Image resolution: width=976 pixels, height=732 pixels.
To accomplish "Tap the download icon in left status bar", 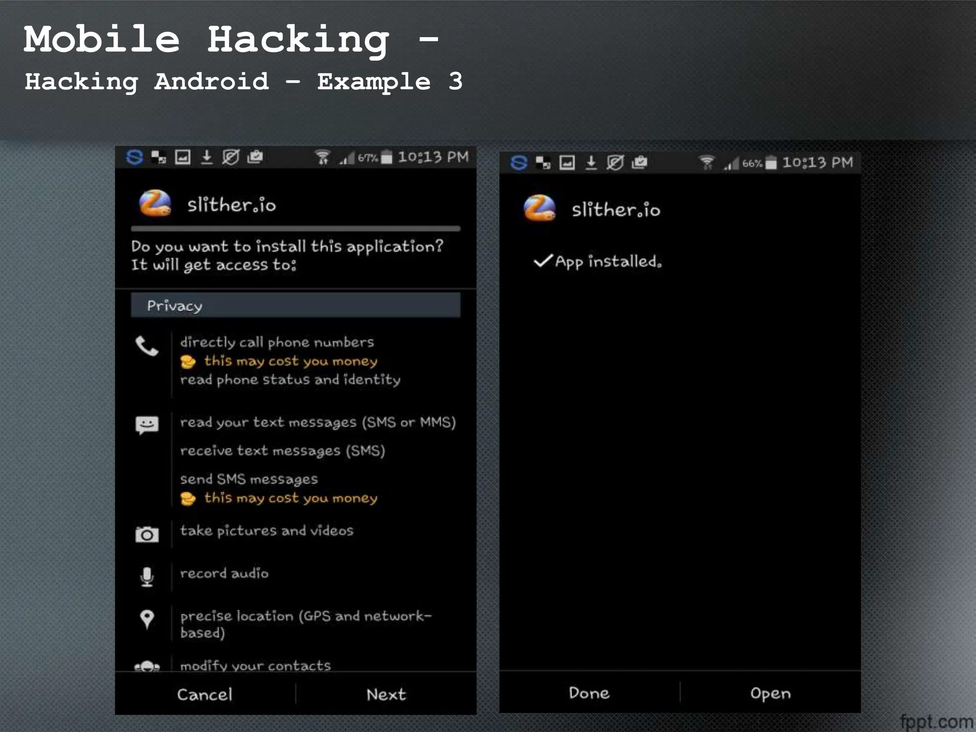I will [206, 157].
